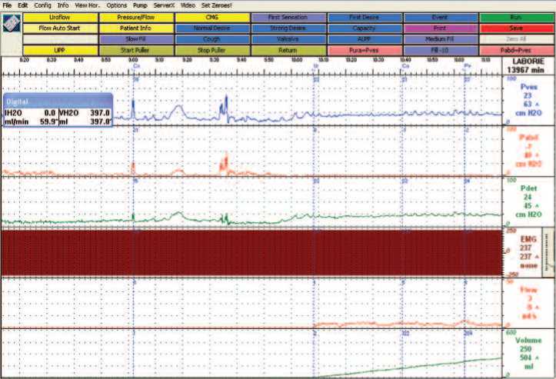The width and height of the screenshot is (556, 379).
Task: Select the Pdet channel label
Action: click(x=528, y=188)
